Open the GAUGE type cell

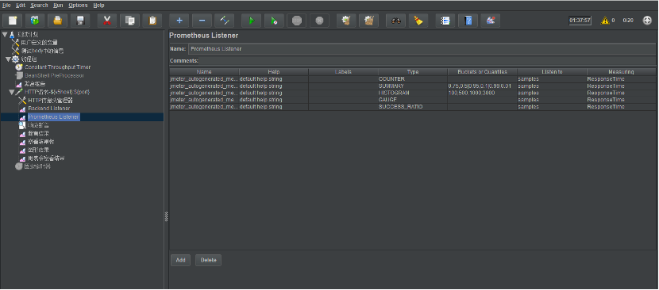tap(413, 100)
